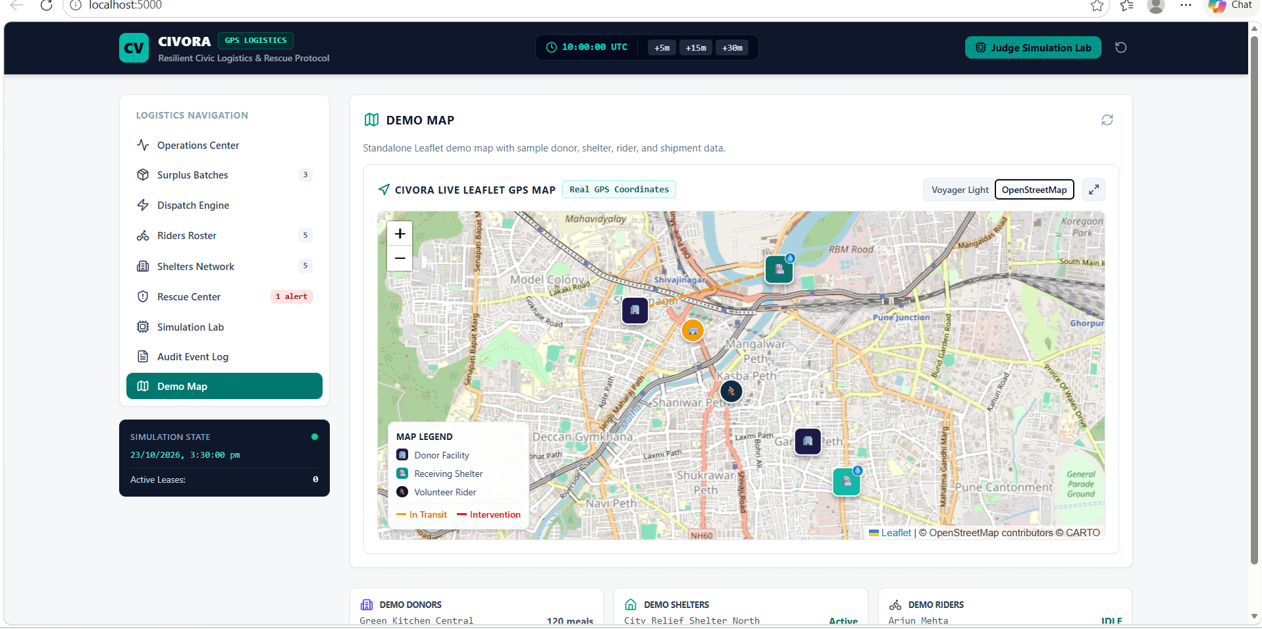1262x629 pixels.
Task: Click the Demo Donors building icon
Action: [367, 605]
